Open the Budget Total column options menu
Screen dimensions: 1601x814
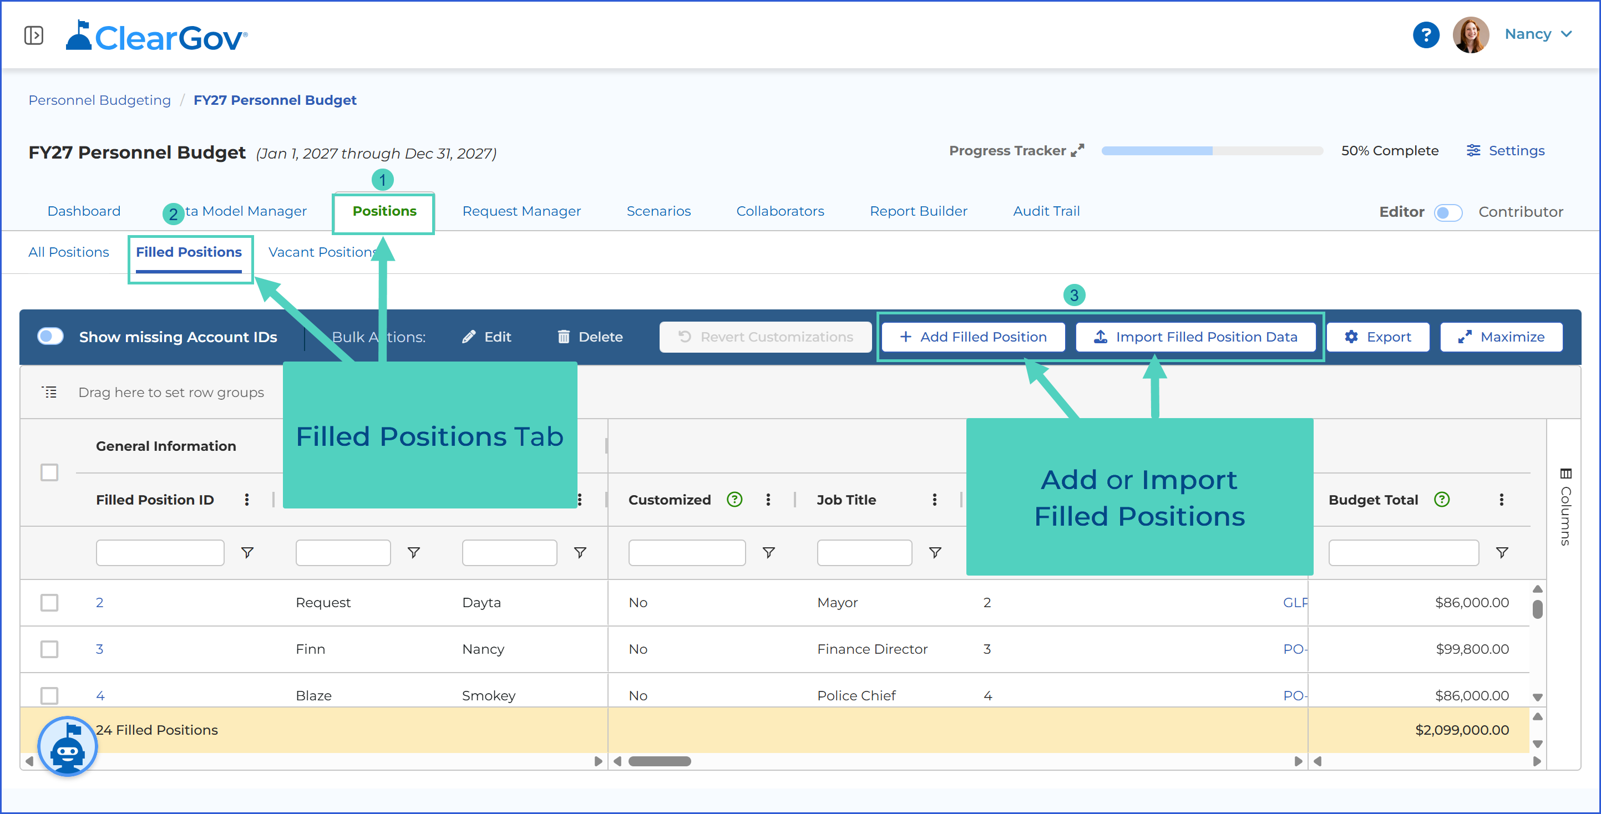(x=1501, y=500)
